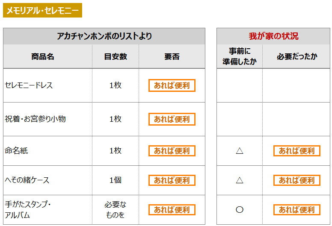Click 要否 badge for 手がたスタンプ・アルバム
Image resolution: width=332 pixels, height=226 pixels.
point(172,210)
